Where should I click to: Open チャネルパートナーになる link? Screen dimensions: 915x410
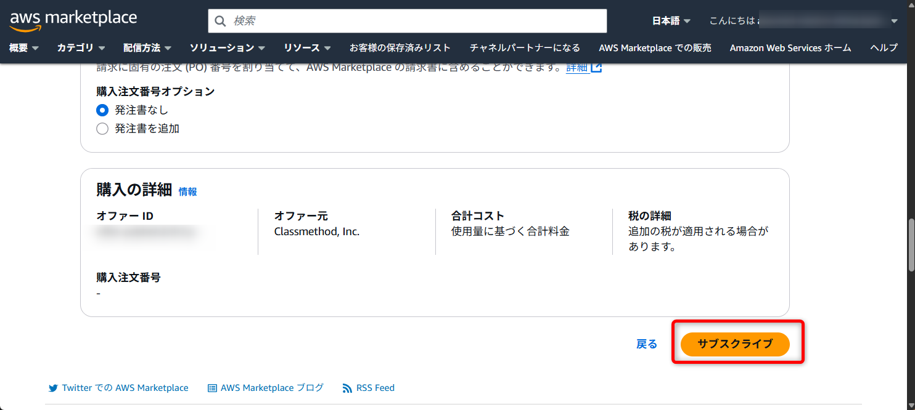[x=525, y=47]
